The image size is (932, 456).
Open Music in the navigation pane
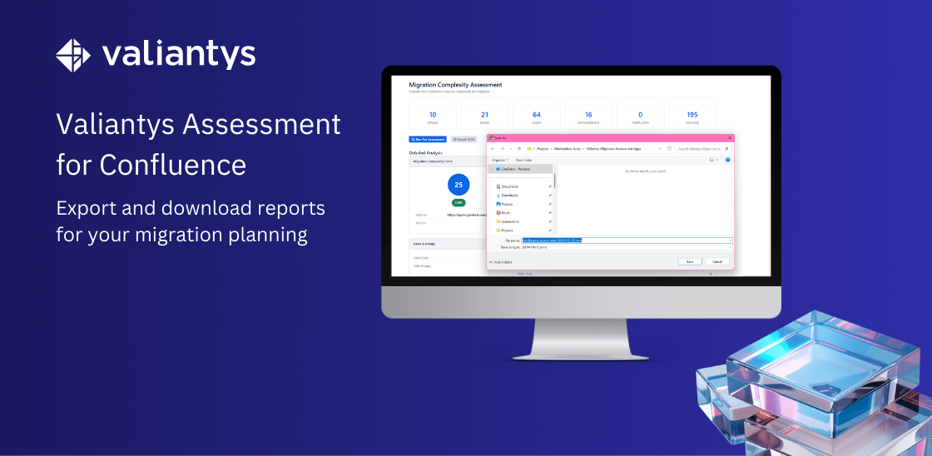(503, 213)
